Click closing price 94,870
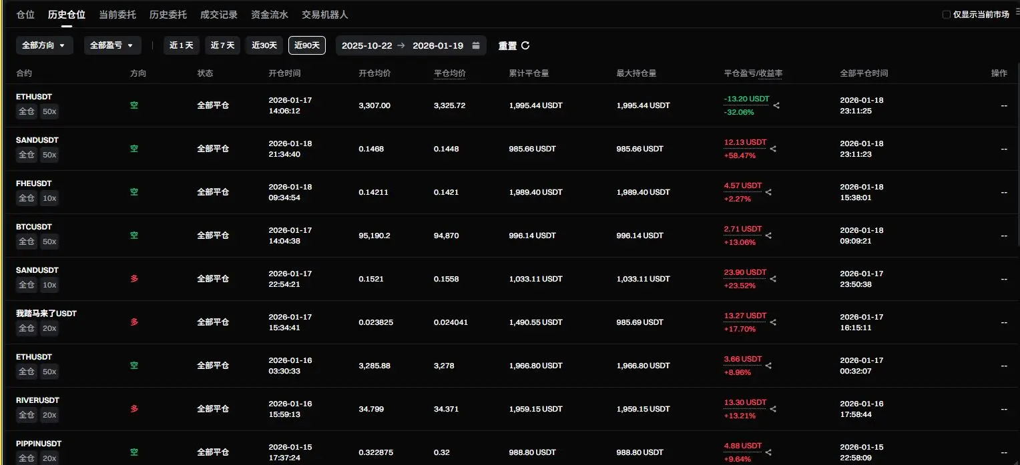This screenshot has width=1020, height=465. (447, 236)
